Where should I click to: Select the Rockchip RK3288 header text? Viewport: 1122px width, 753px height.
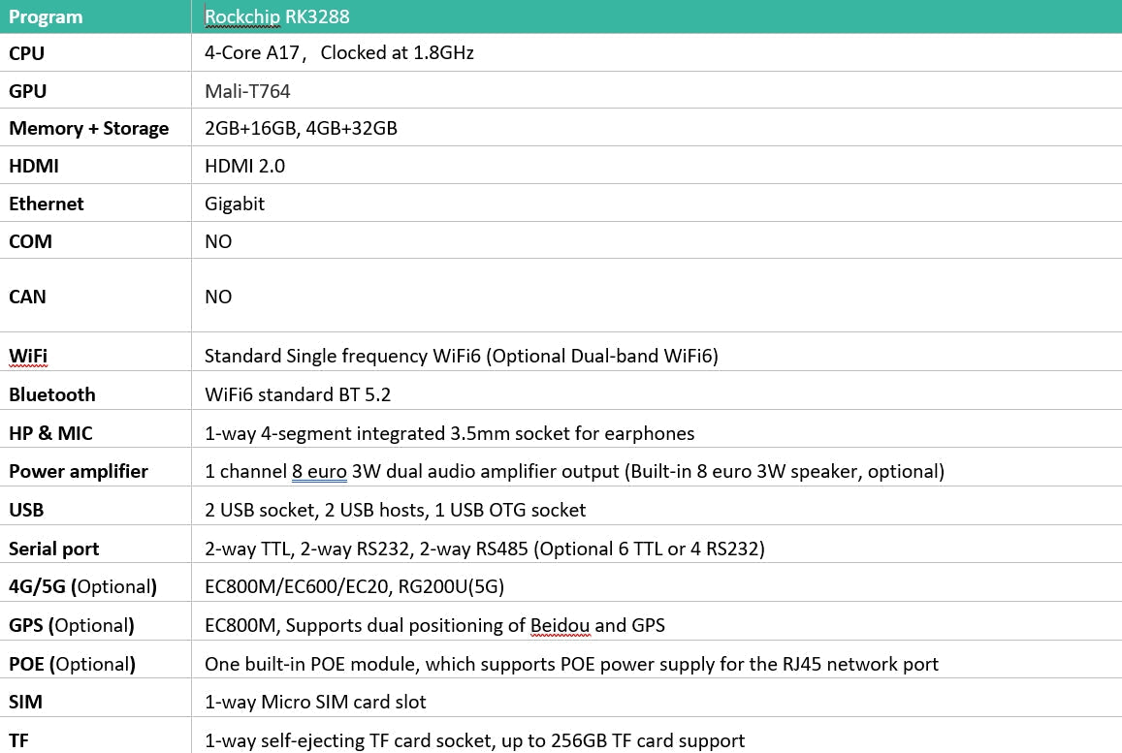(277, 16)
